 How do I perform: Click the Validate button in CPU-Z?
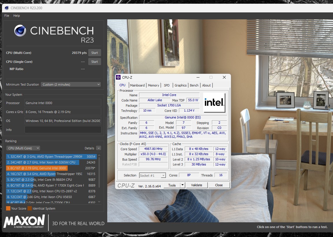[197, 185]
